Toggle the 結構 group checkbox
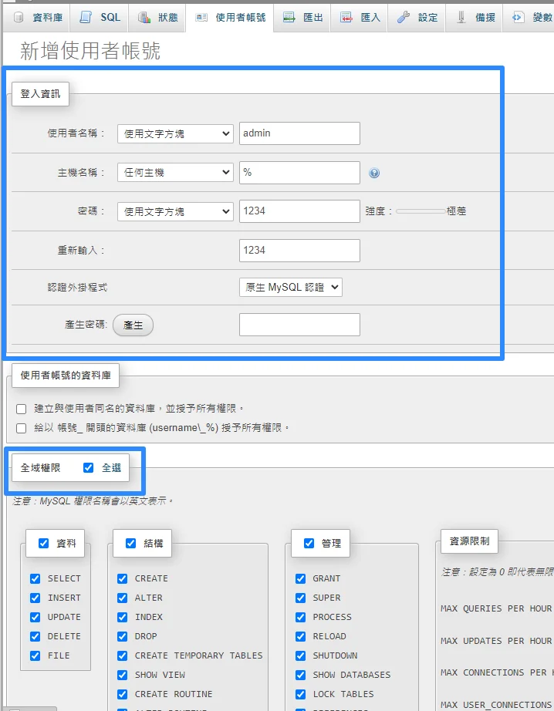The image size is (554, 711). pos(130,543)
